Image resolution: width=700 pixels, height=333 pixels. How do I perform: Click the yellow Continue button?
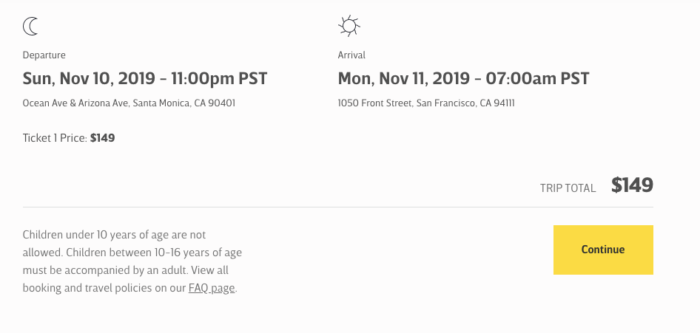click(603, 250)
